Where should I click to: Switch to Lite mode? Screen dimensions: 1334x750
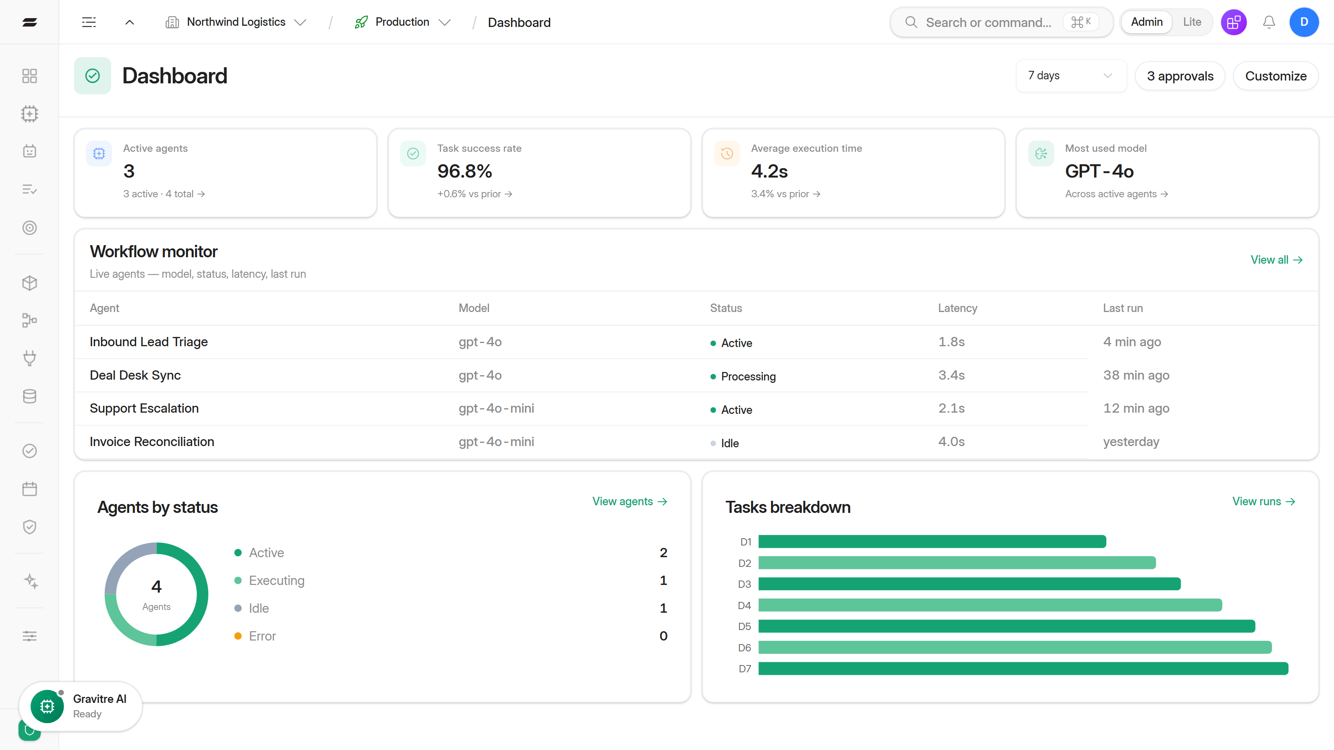1191,22
